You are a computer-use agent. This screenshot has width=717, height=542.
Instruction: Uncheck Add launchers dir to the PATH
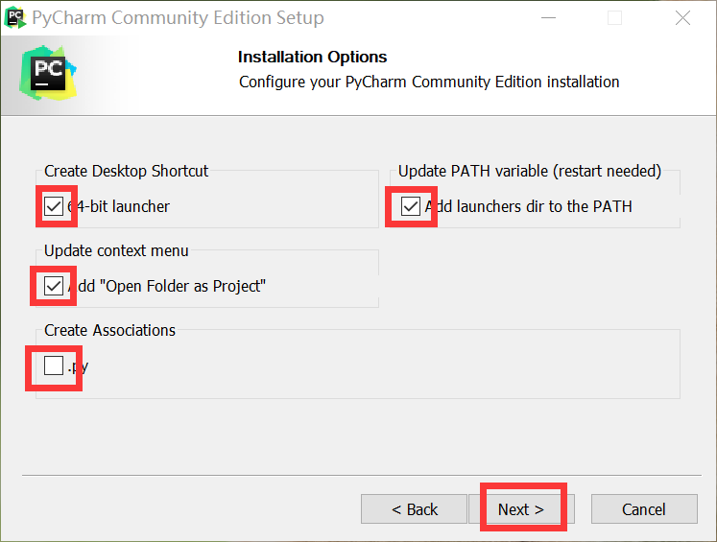411,206
